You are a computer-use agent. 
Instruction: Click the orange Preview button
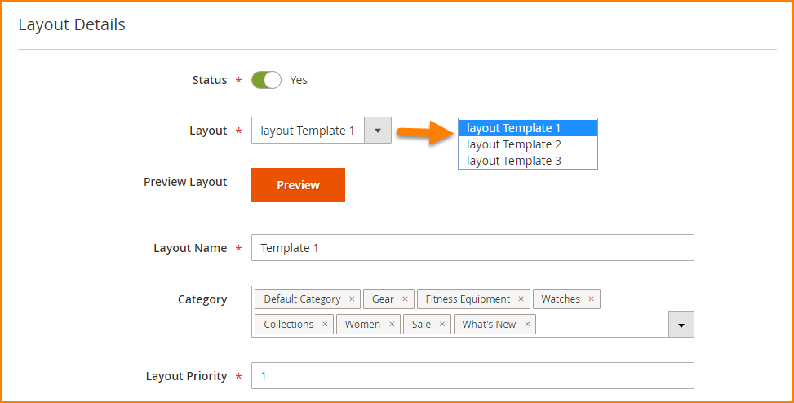pyautogui.click(x=298, y=185)
